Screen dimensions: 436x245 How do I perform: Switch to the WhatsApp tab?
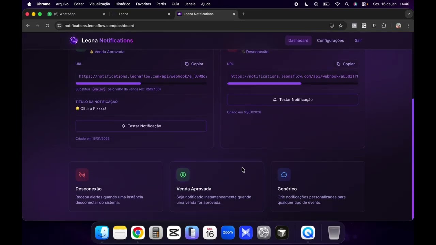tap(77, 14)
